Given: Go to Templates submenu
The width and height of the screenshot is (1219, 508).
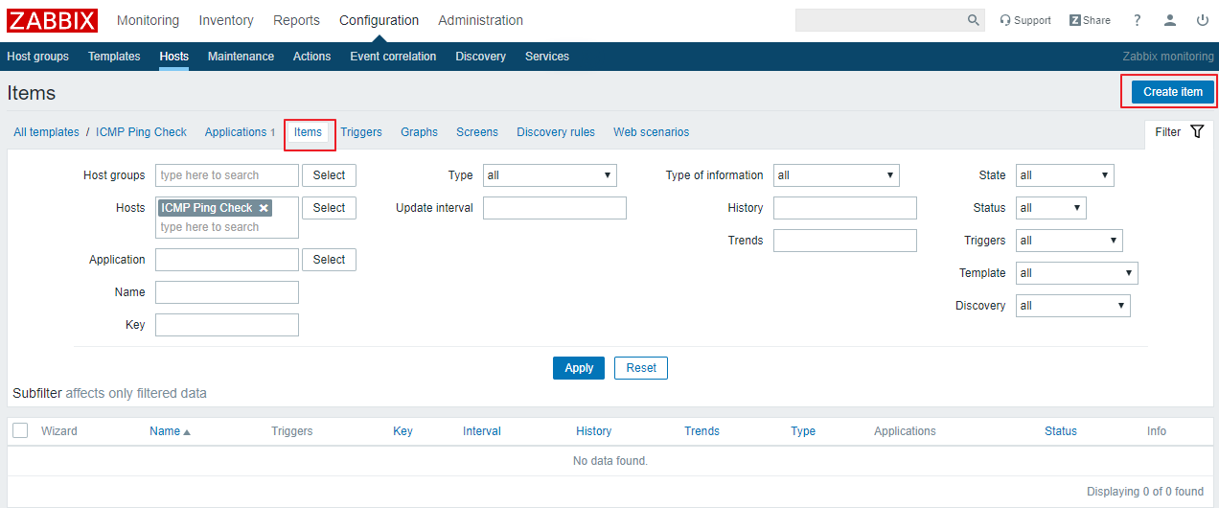Looking at the screenshot, I should [x=114, y=57].
